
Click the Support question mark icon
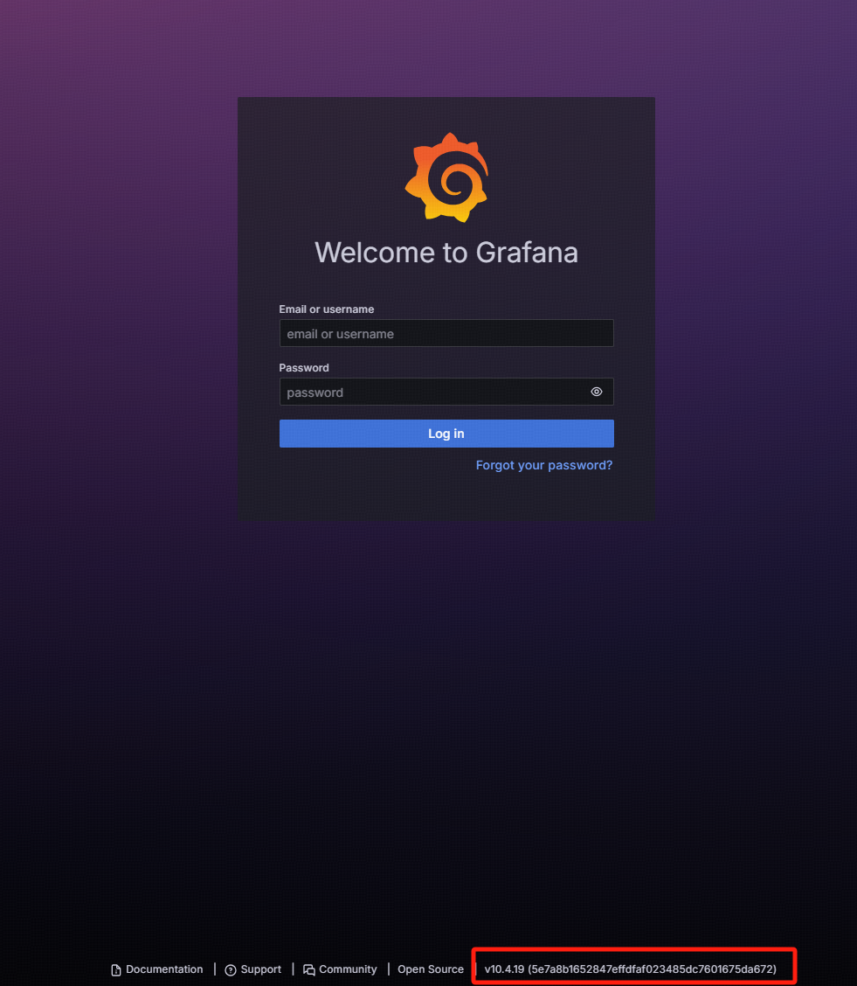click(231, 970)
